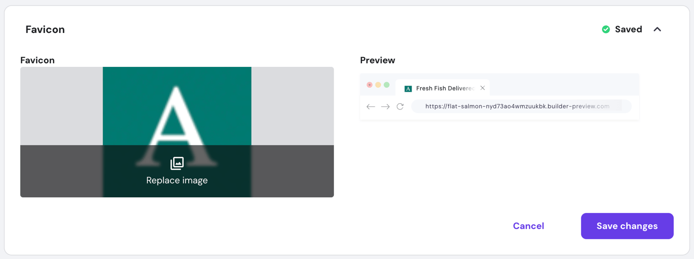Screen dimensions: 694x259
Task: Click the preview browser back arrow
Action: [x=371, y=106]
